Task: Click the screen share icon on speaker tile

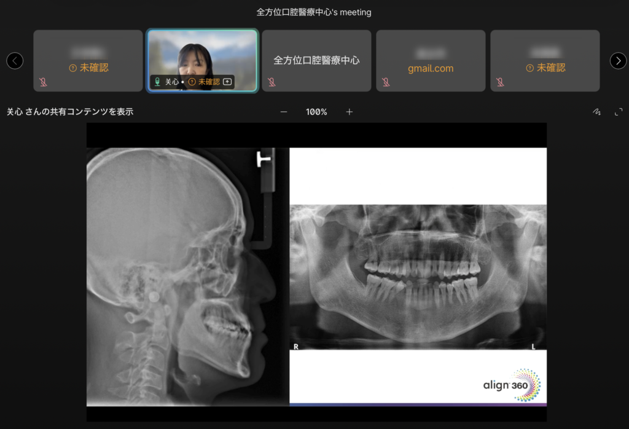Action: (227, 81)
